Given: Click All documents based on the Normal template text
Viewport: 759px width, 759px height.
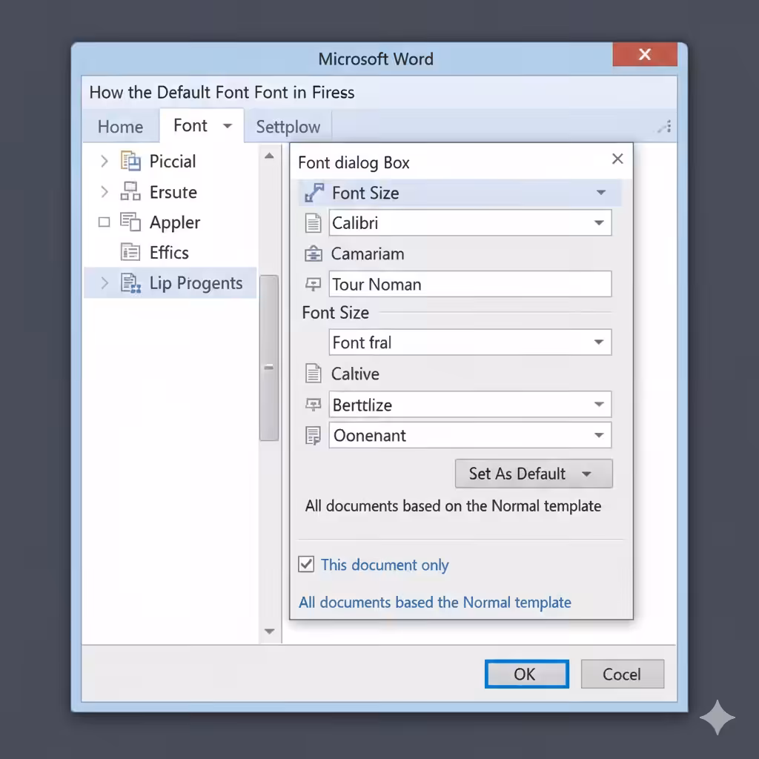Looking at the screenshot, I should click(453, 506).
